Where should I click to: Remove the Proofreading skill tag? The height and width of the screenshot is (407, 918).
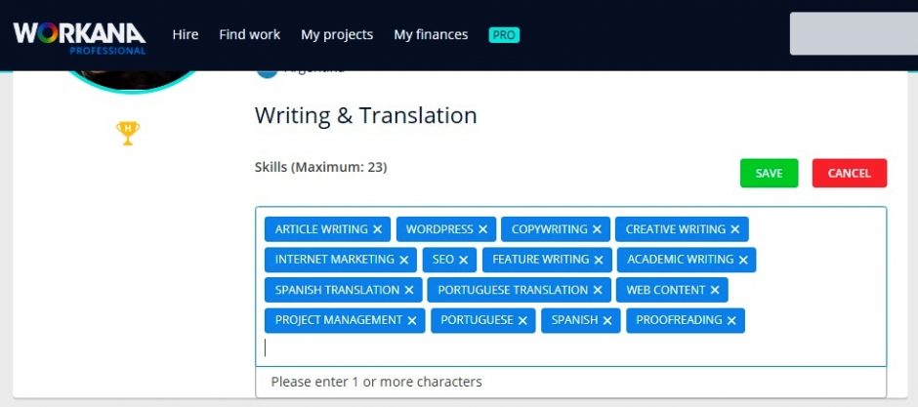click(x=731, y=321)
